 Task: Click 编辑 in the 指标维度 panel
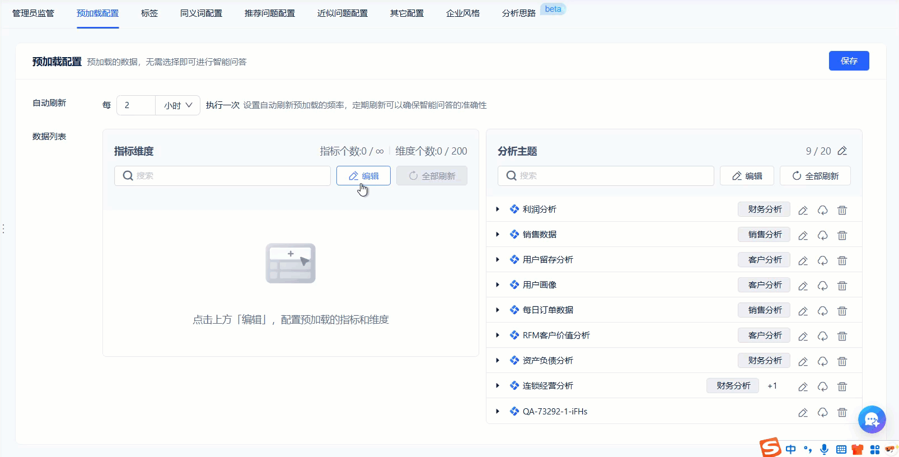[363, 176]
